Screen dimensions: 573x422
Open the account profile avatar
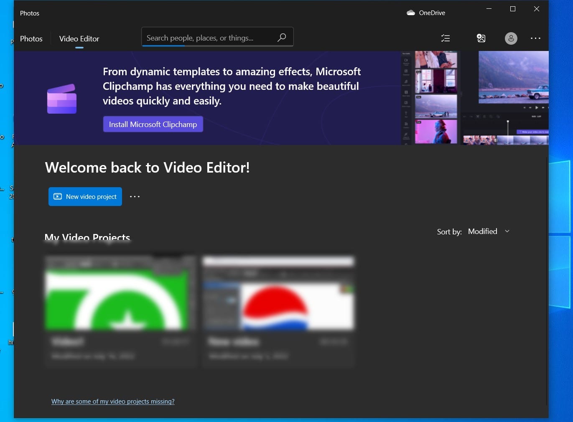511,38
